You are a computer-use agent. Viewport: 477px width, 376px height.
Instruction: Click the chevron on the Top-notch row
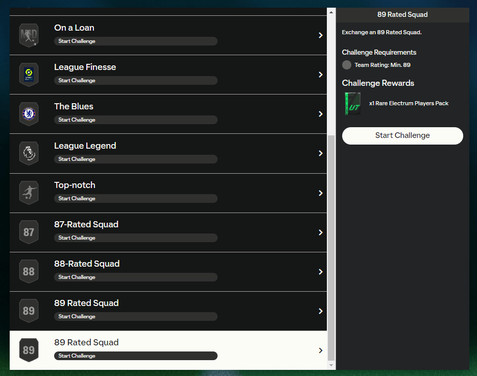pos(320,193)
